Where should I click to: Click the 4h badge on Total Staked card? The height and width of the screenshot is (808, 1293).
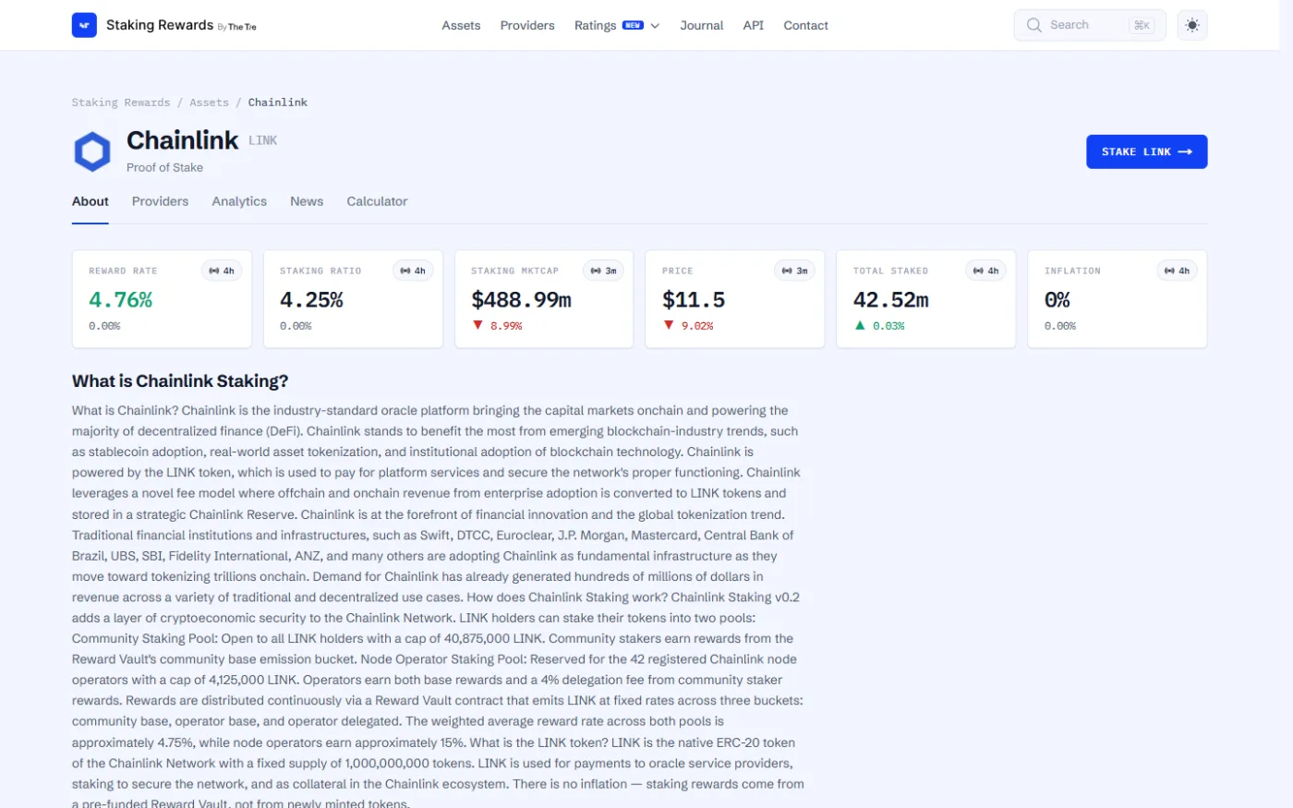click(986, 271)
